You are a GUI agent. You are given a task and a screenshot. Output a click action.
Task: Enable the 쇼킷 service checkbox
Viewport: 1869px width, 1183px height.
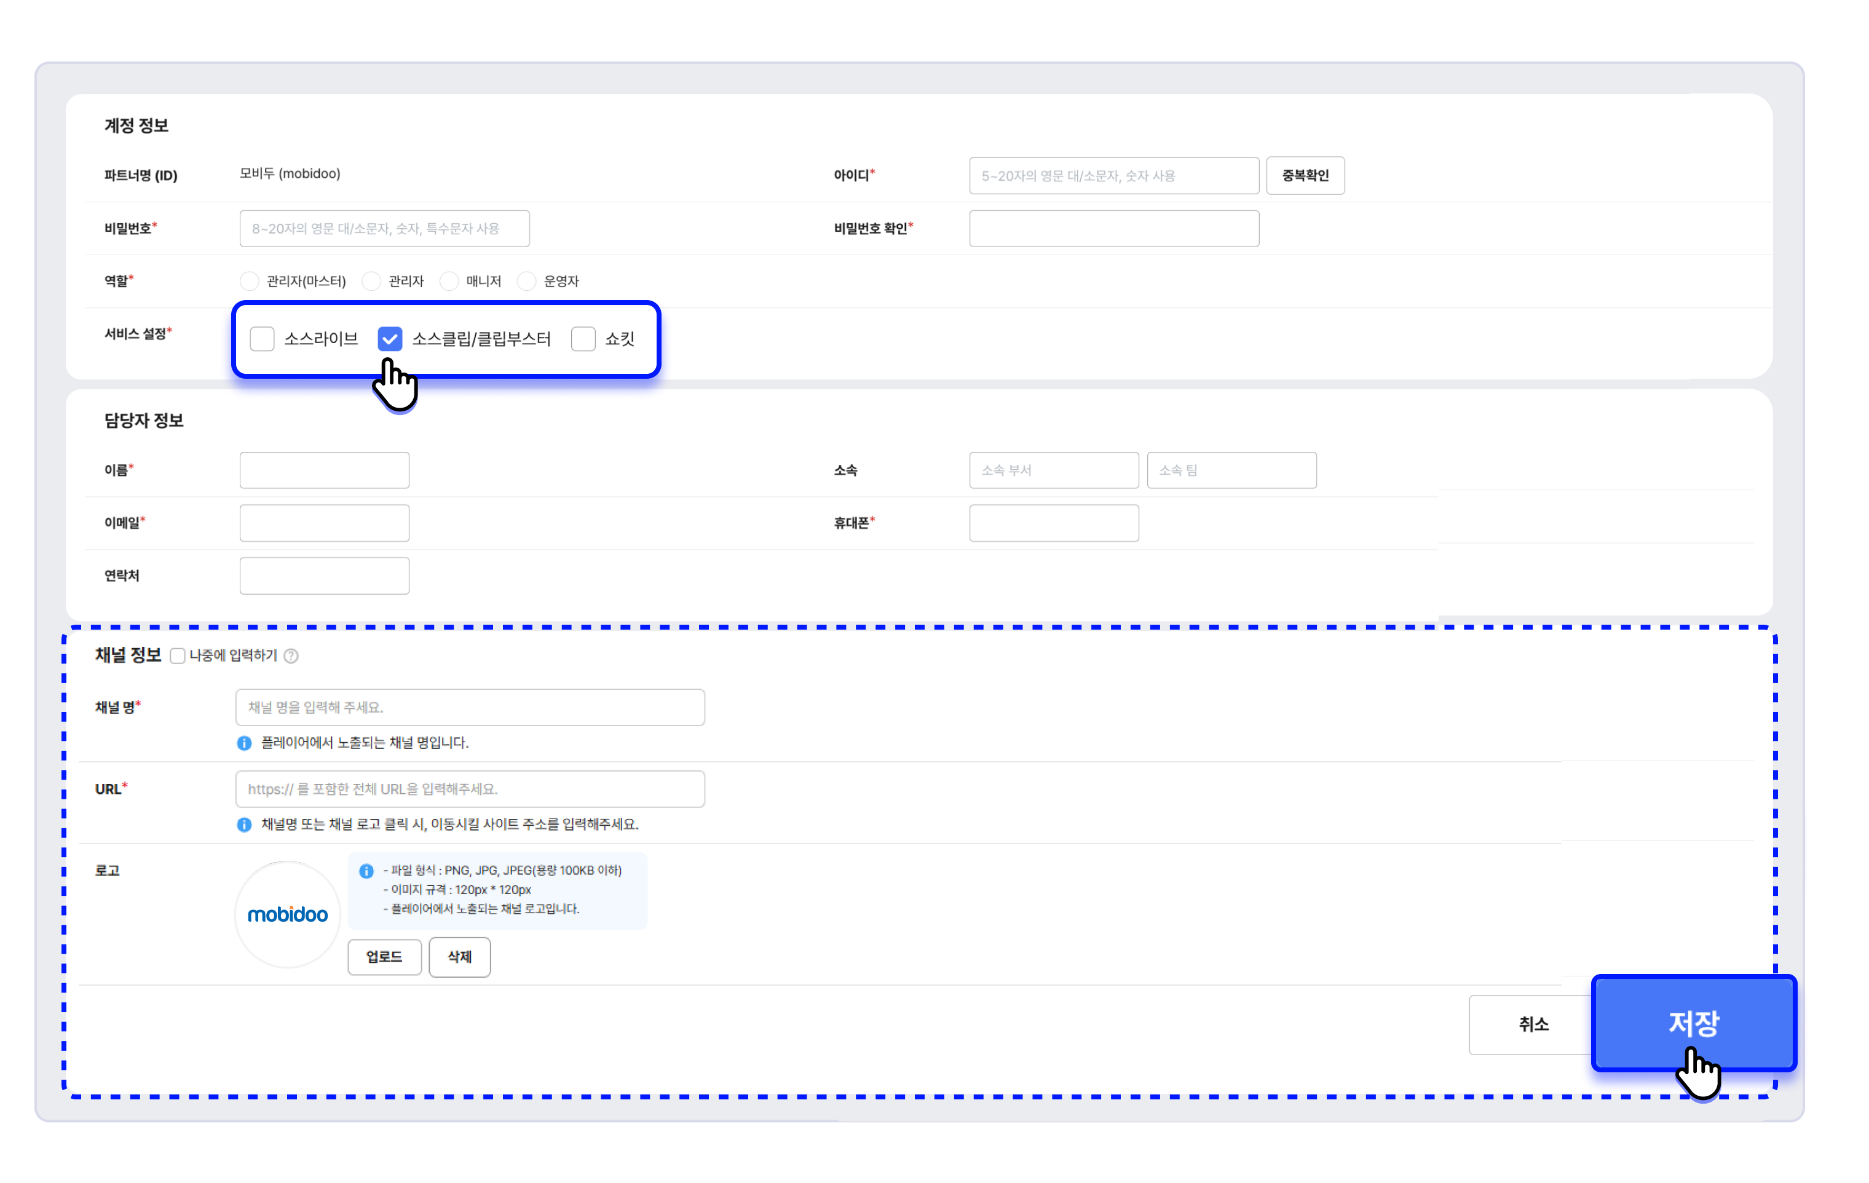(x=583, y=339)
